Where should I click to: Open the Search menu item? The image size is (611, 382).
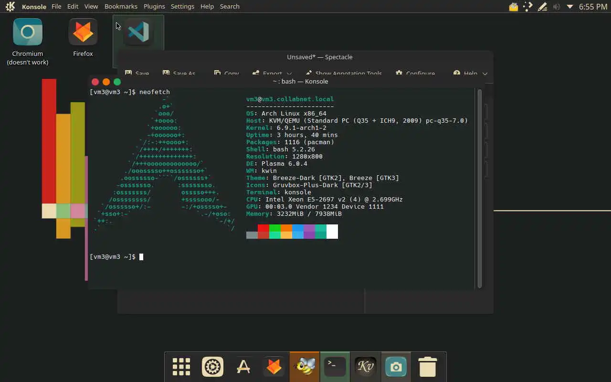pyautogui.click(x=230, y=6)
